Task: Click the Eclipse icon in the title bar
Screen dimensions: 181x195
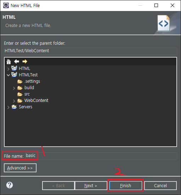Action: [x=6, y=5]
